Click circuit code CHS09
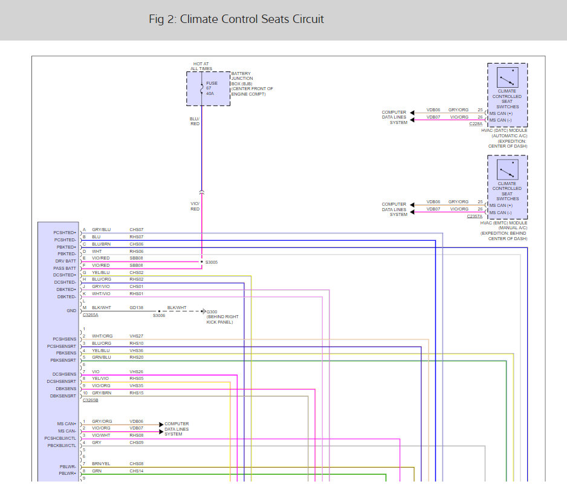 [137, 443]
